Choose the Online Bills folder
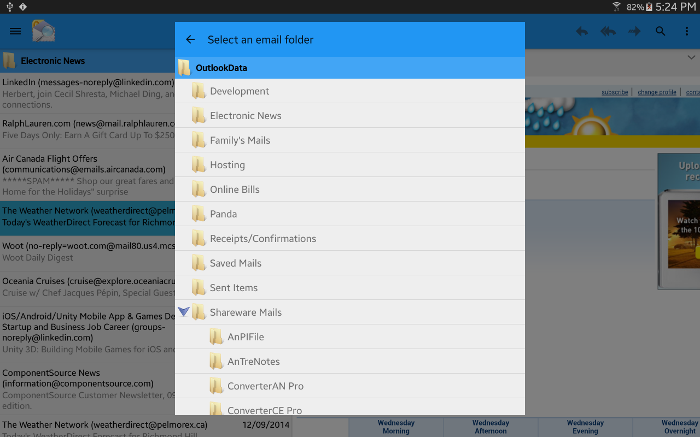This screenshot has height=437, width=700. click(x=350, y=190)
